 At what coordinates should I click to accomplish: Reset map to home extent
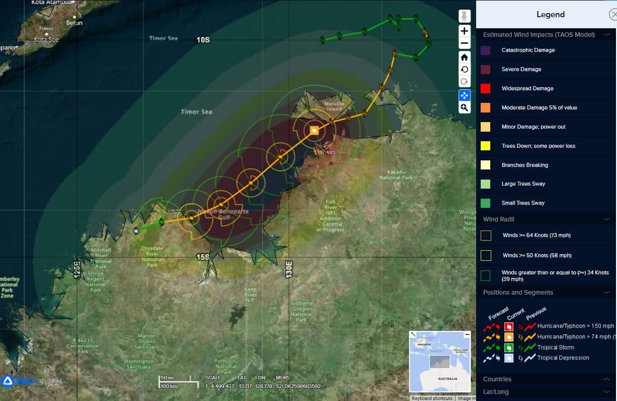[465, 57]
